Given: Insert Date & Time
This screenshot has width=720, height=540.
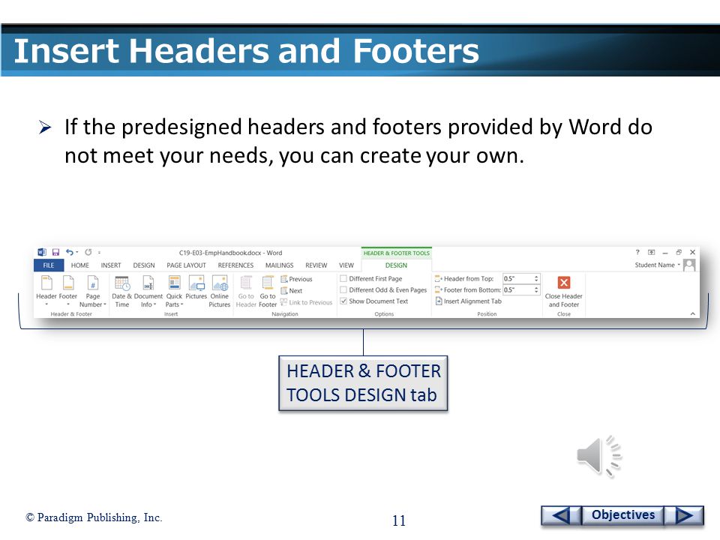Looking at the screenshot, I should pyautogui.click(x=122, y=291).
